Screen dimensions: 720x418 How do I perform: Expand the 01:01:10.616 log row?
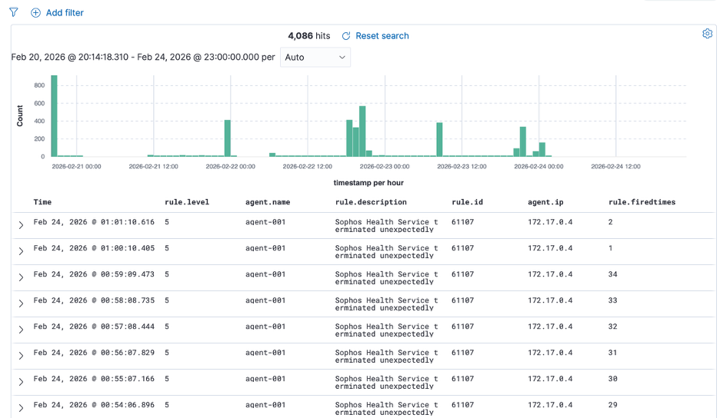21,225
